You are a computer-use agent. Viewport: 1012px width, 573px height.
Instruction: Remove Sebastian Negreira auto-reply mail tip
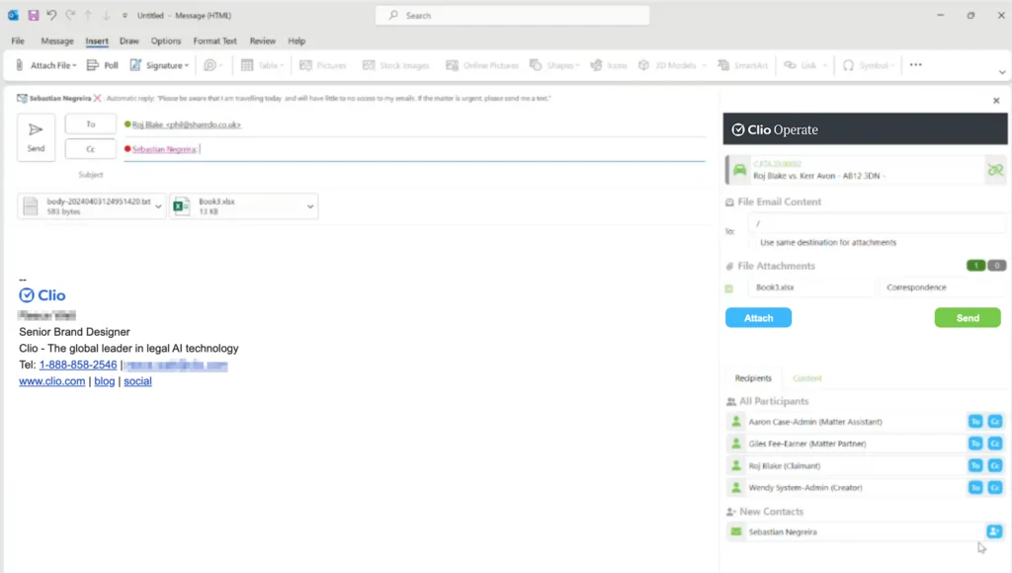[x=97, y=99]
